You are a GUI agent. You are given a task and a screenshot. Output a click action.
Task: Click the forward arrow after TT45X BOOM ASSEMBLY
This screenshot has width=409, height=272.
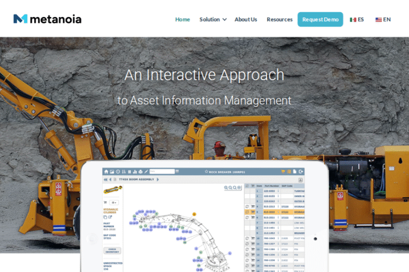[x=158, y=180]
